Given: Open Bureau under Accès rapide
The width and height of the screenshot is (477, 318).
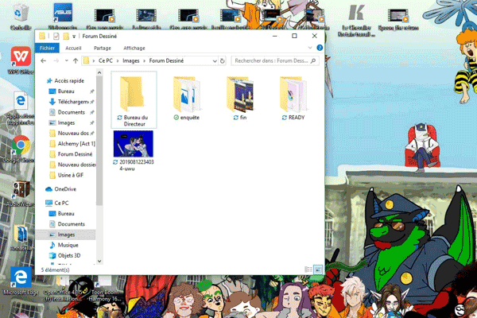Looking at the screenshot, I should 66,91.
